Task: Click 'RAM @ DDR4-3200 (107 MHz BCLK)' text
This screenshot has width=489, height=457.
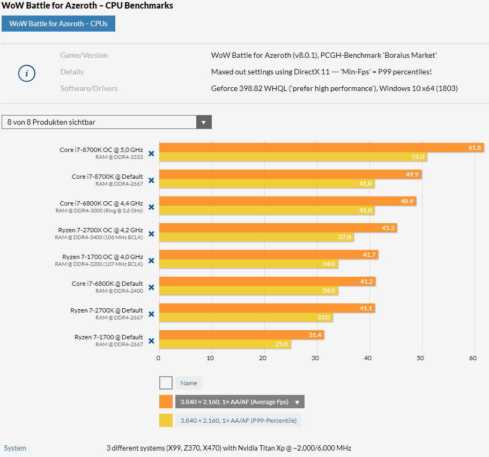Action: [x=99, y=264]
